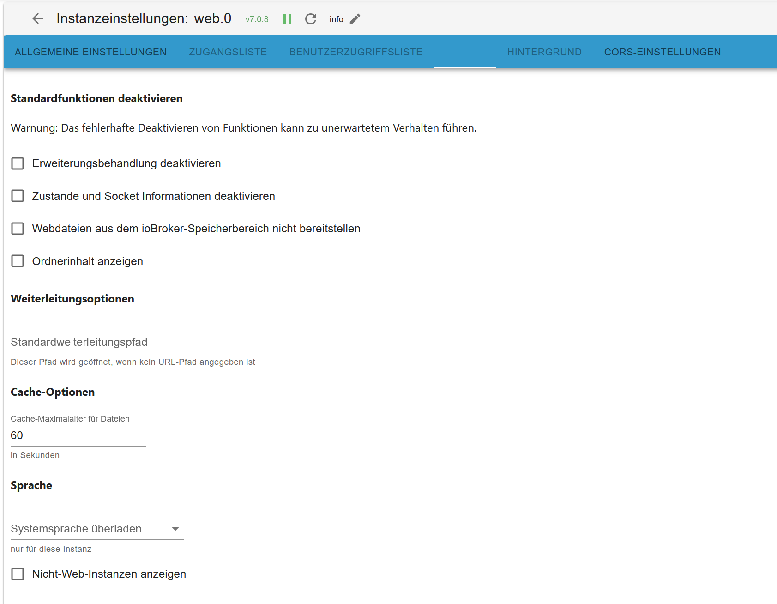Restart the instance with the reload icon
The height and width of the screenshot is (604, 777).
(311, 19)
